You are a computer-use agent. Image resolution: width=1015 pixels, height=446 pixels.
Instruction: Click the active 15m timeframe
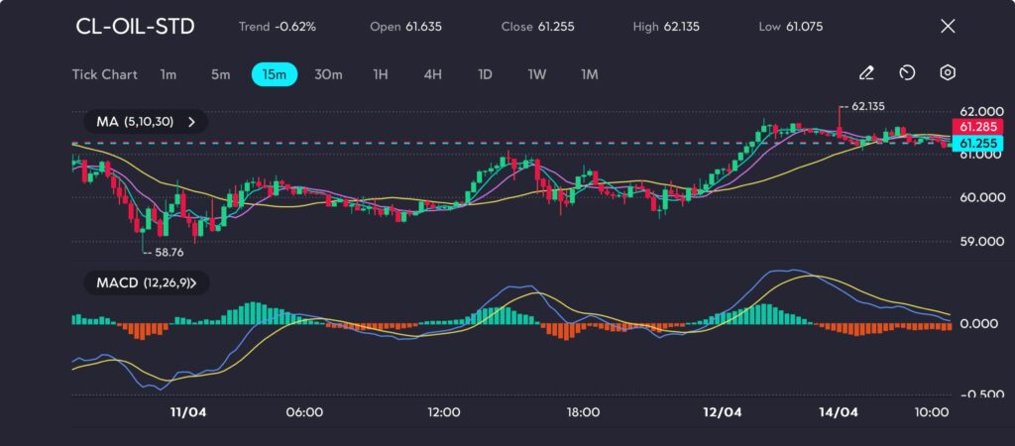click(274, 74)
